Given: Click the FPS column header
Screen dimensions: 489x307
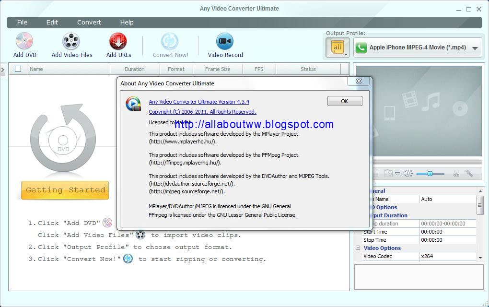Looking at the screenshot, I should coord(259,69).
